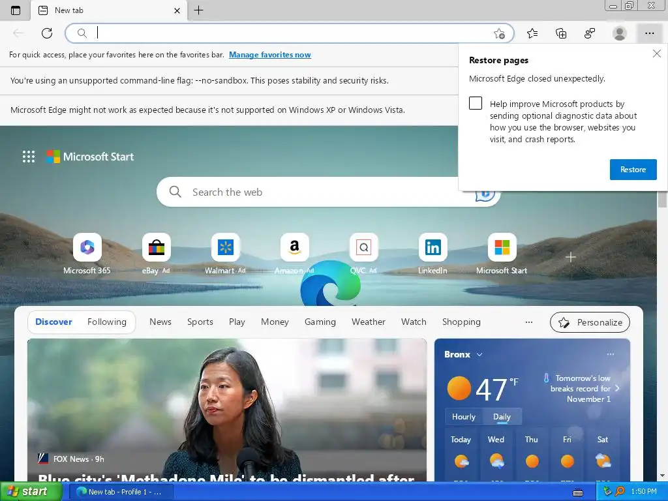668x501 pixels.
Task: Open the Microsoft Start apps grid icon
Action: 29,157
